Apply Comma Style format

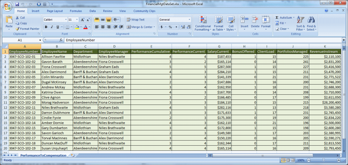[x=176, y=27]
